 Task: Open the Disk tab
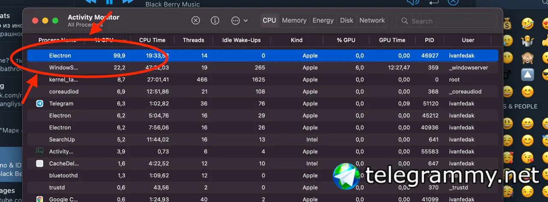pos(347,20)
